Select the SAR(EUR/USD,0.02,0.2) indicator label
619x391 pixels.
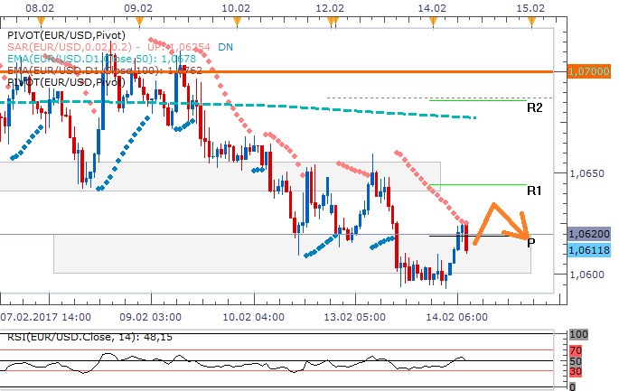point(108,46)
